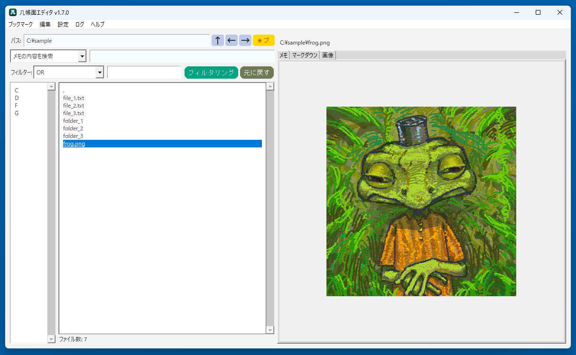Click the frog image preview
The height and width of the screenshot is (355, 576).
tap(421, 201)
